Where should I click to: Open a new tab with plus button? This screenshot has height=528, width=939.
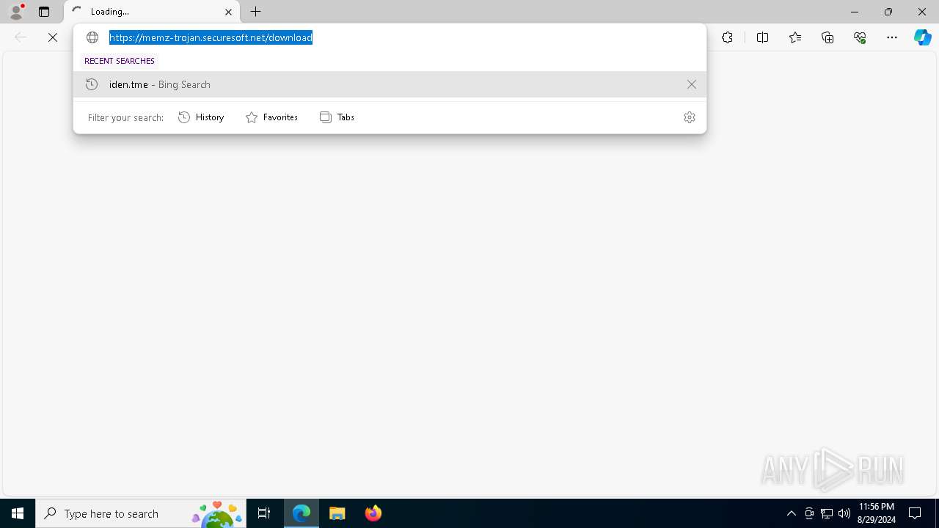(x=255, y=12)
